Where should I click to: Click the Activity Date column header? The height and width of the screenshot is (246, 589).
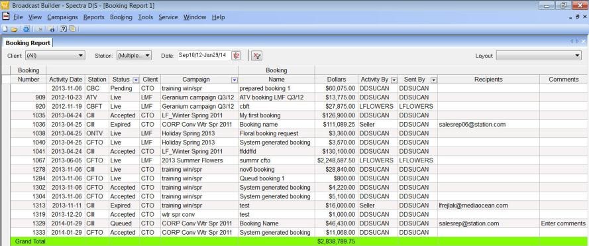pyautogui.click(x=66, y=80)
